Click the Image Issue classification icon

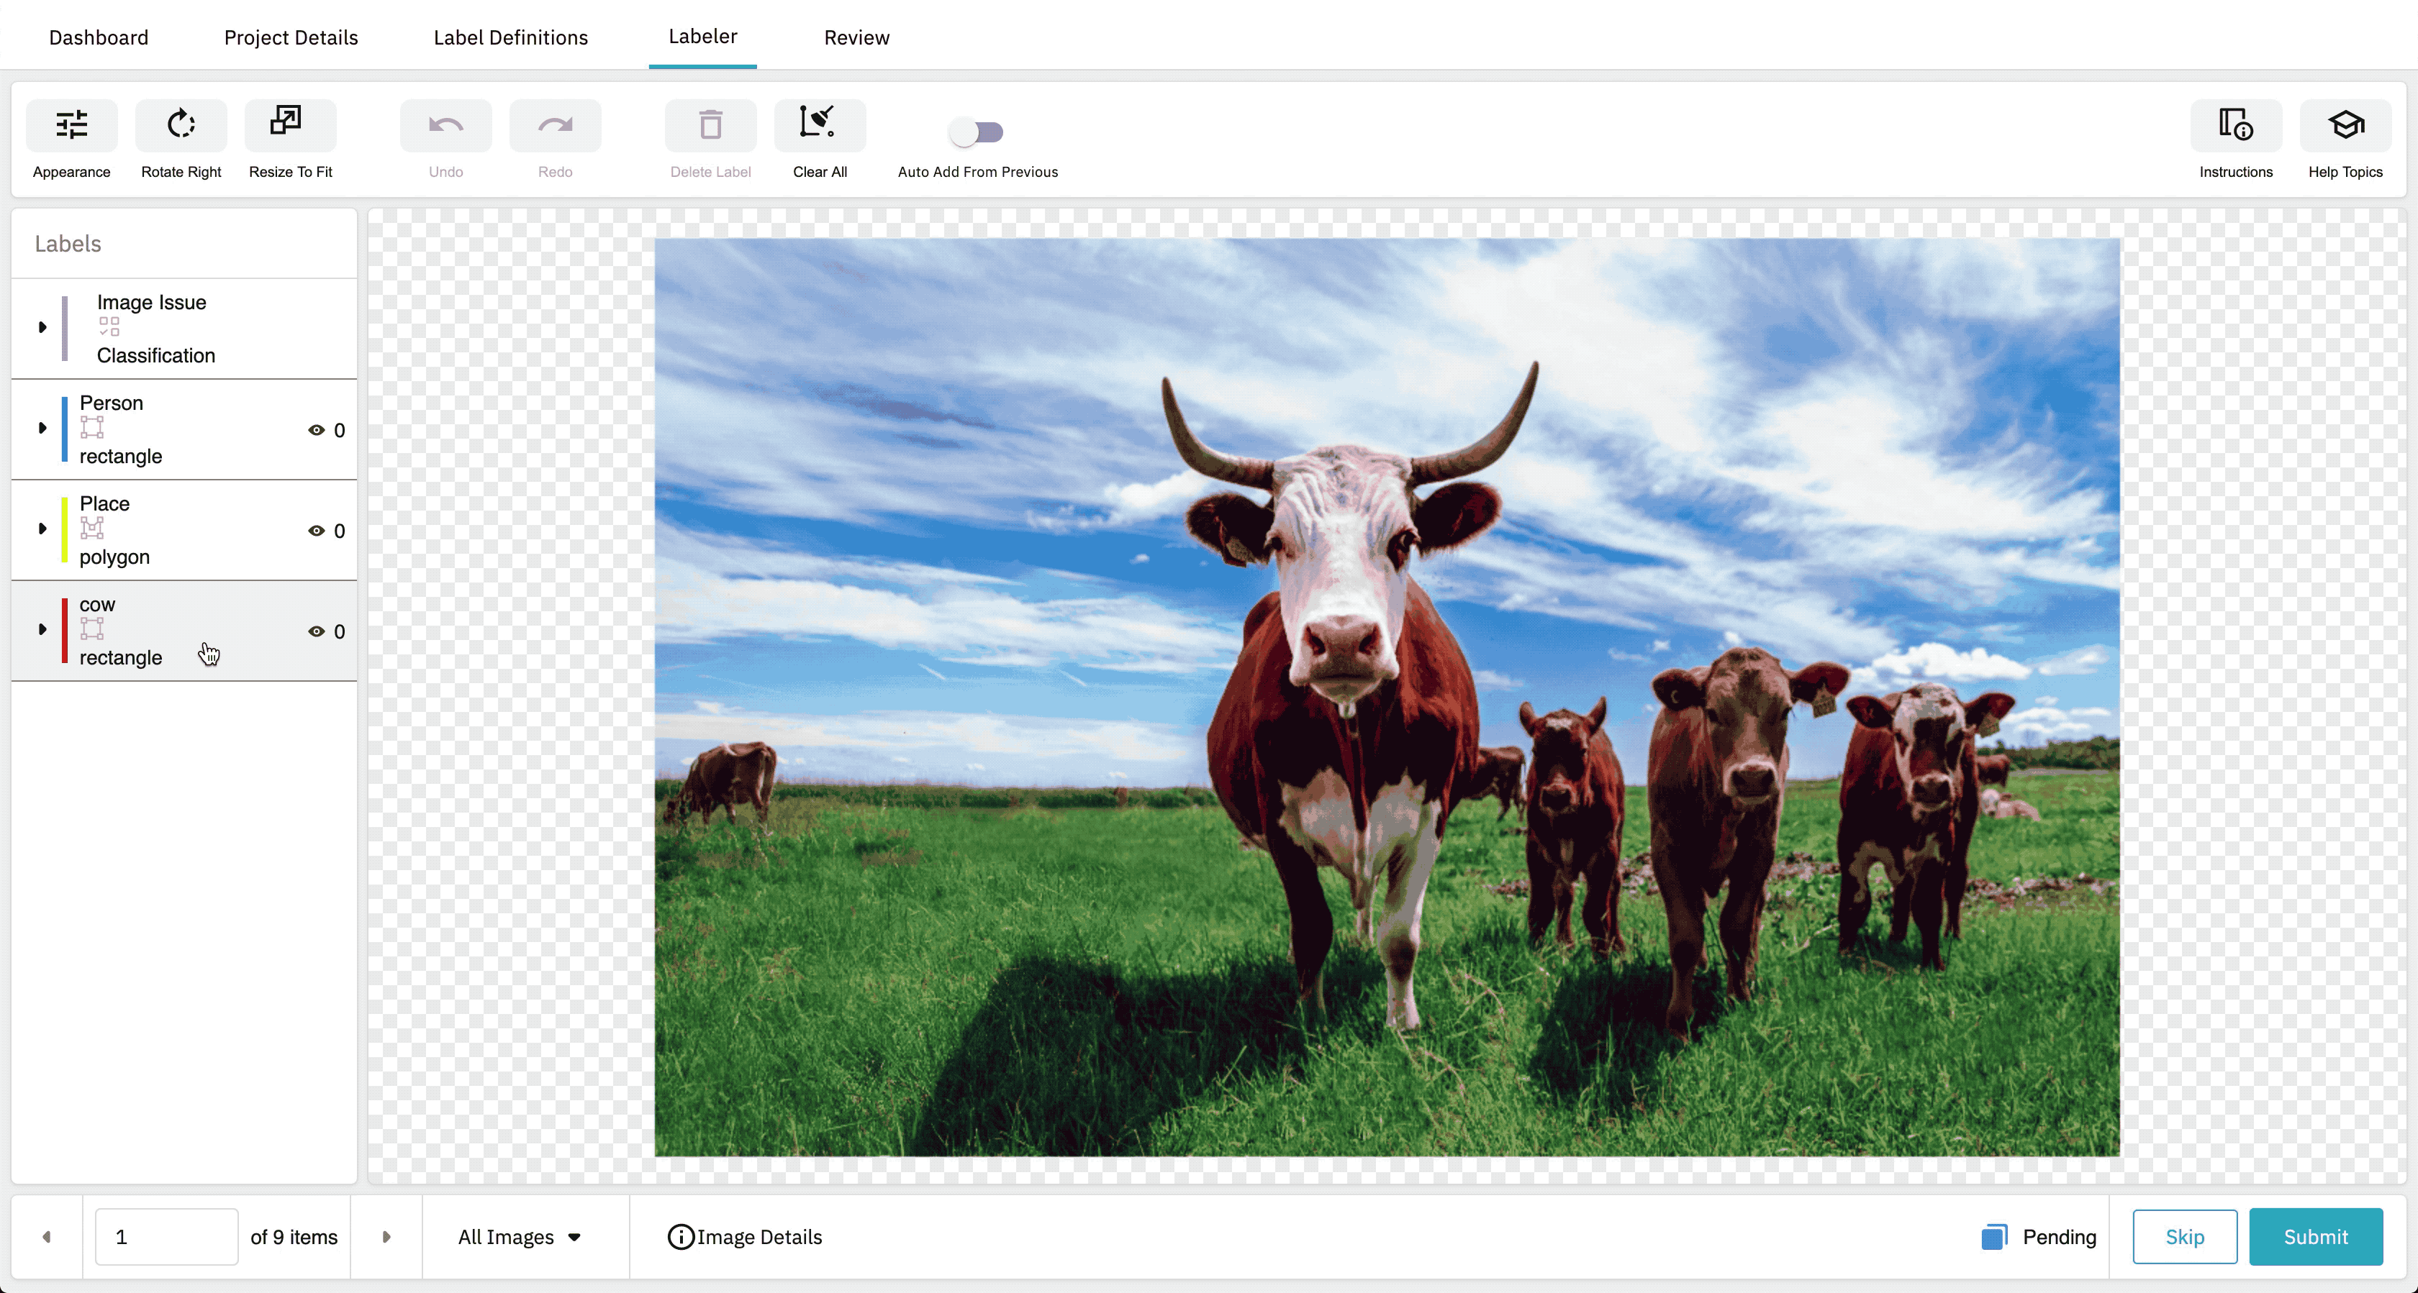pos(109,326)
